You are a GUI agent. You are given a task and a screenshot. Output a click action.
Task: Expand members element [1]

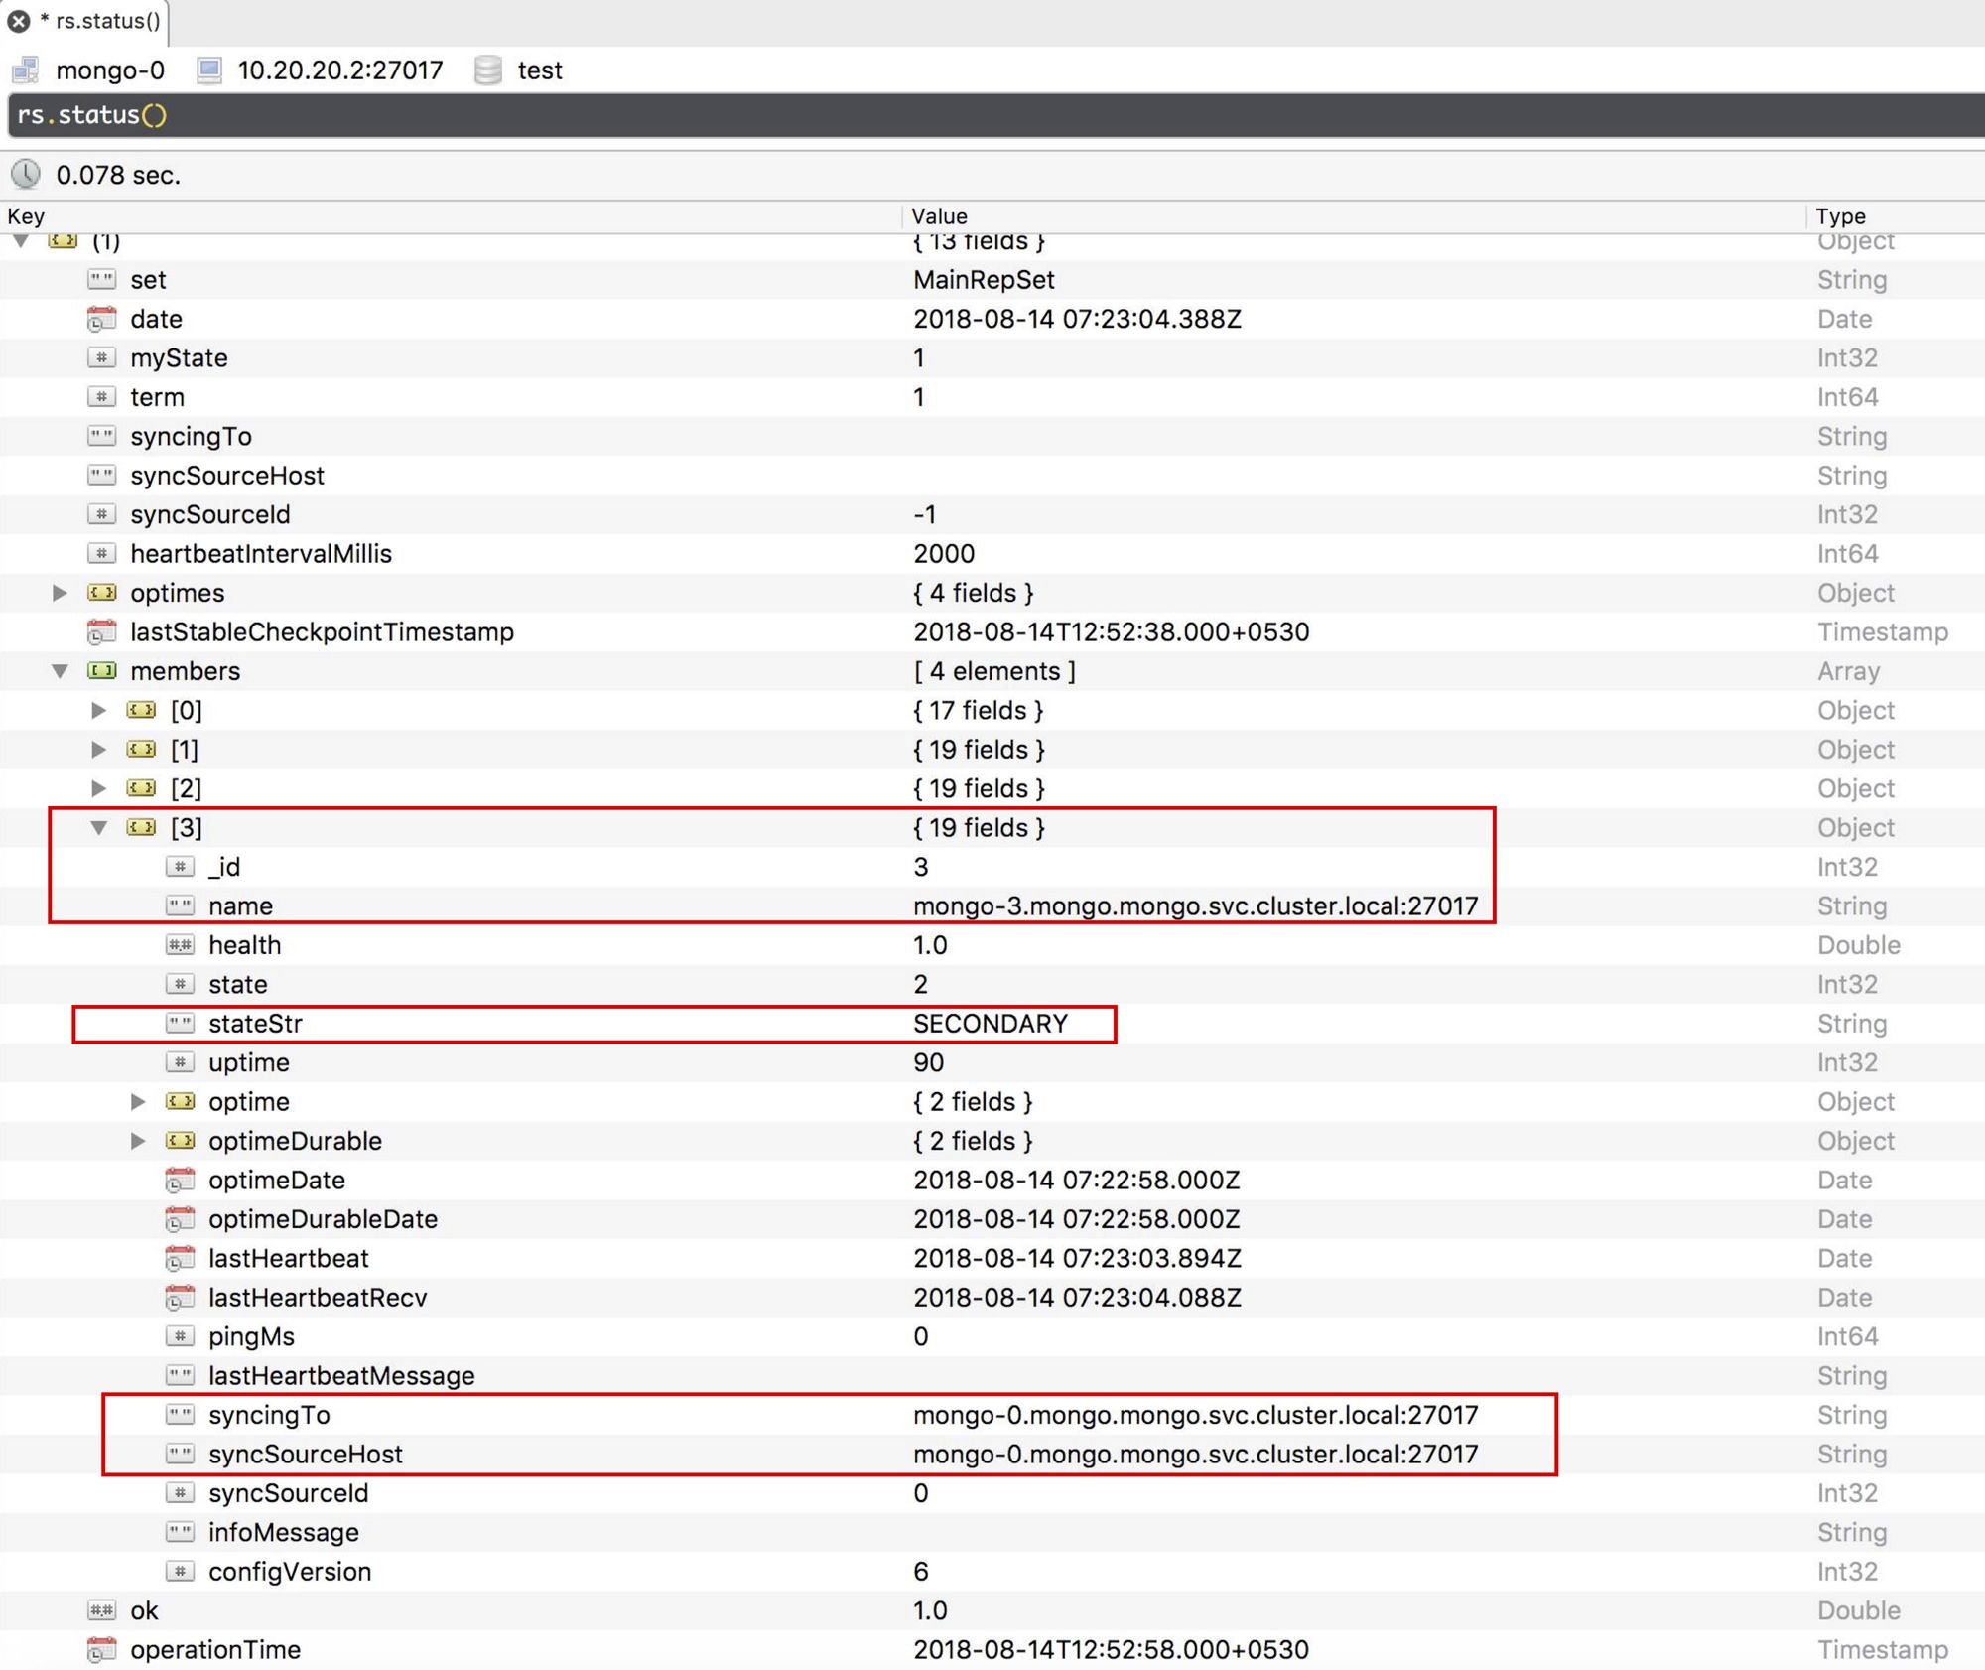pos(98,750)
